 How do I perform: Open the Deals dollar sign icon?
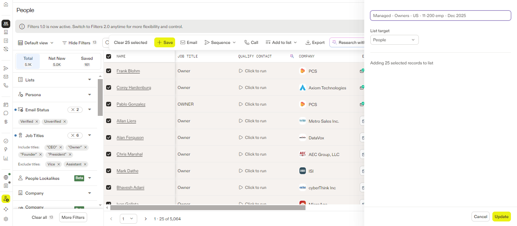point(6,122)
